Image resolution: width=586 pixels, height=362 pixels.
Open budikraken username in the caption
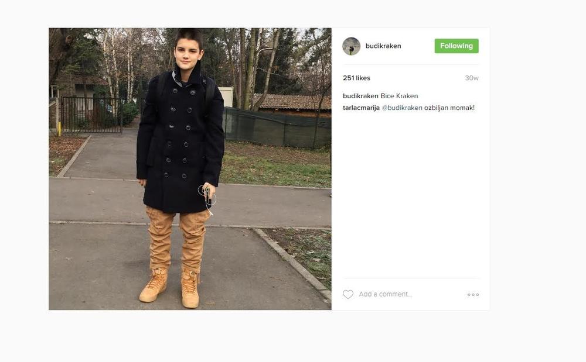pos(360,96)
